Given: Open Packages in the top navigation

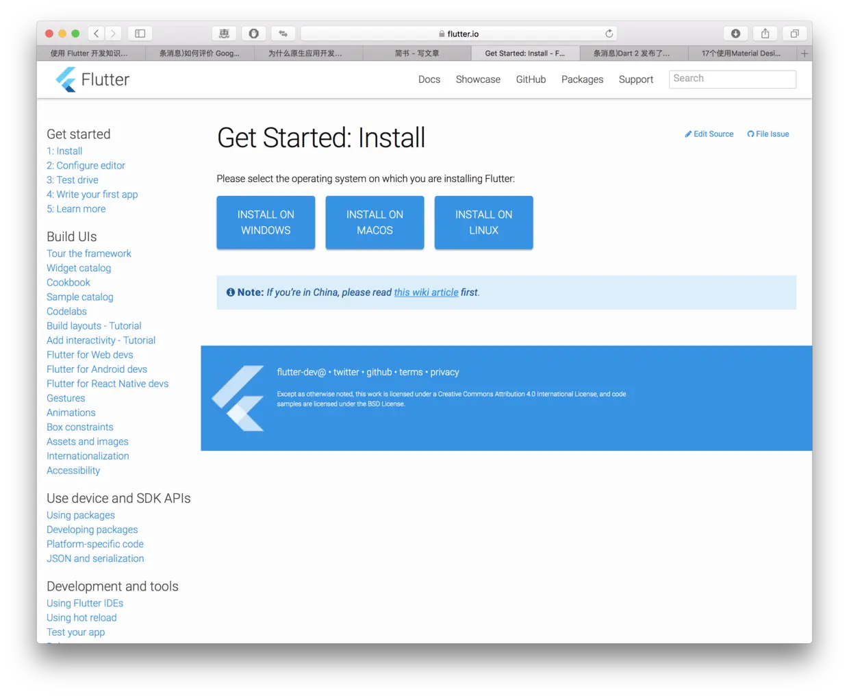Looking at the screenshot, I should coord(582,79).
